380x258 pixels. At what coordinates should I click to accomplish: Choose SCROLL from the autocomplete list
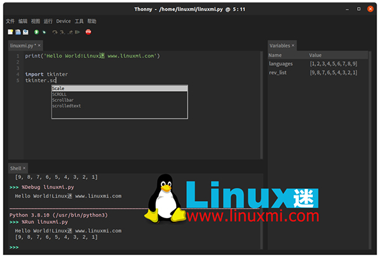[x=120, y=94]
